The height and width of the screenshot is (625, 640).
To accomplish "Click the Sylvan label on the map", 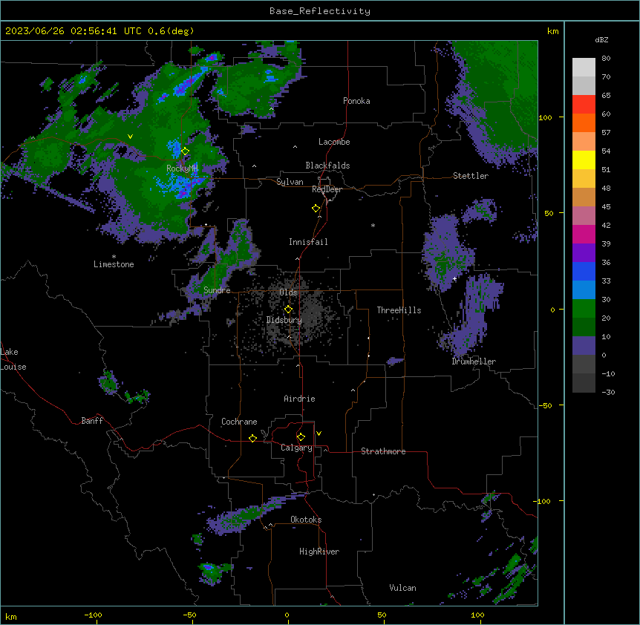I will [290, 183].
